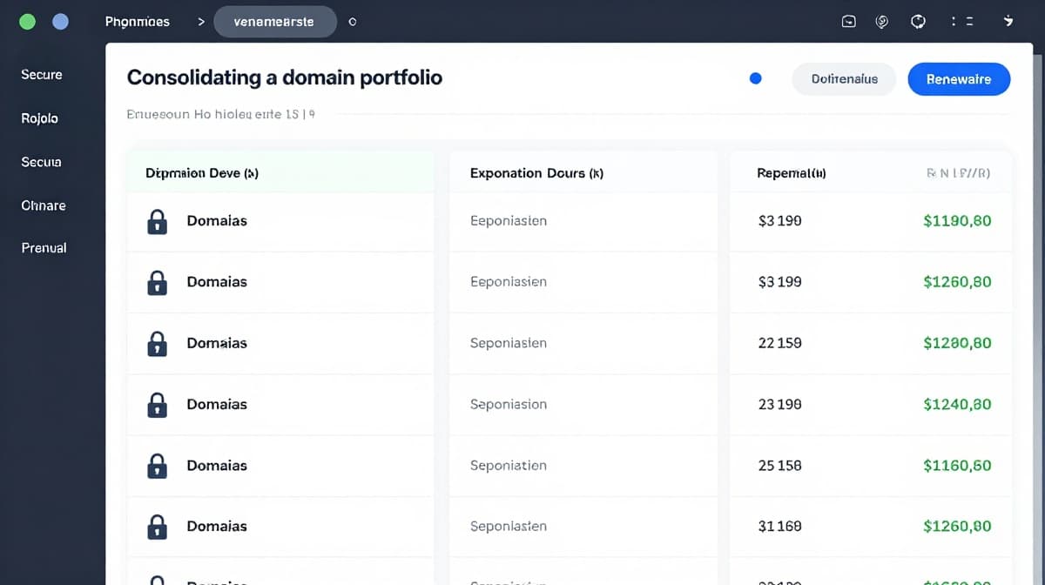Expand the breadcrumb chevron after Phonmioes
Viewport: 1045px width, 585px height.
(x=201, y=22)
